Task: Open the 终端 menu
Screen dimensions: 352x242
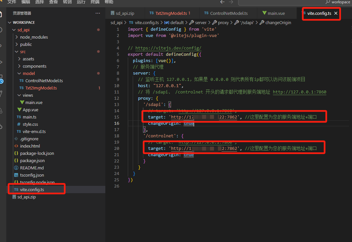Action: [95, 2]
